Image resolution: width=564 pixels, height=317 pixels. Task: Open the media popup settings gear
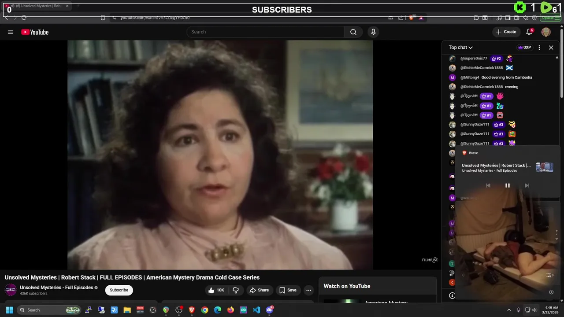551,292
